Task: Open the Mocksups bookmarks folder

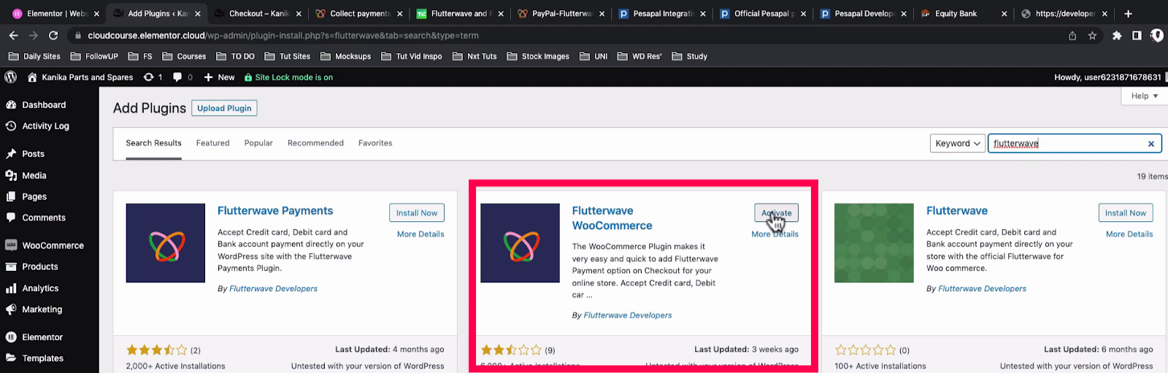Action: click(345, 56)
